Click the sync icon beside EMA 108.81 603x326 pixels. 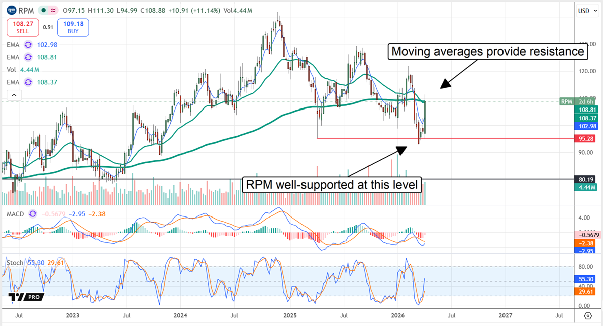click(x=28, y=57)
